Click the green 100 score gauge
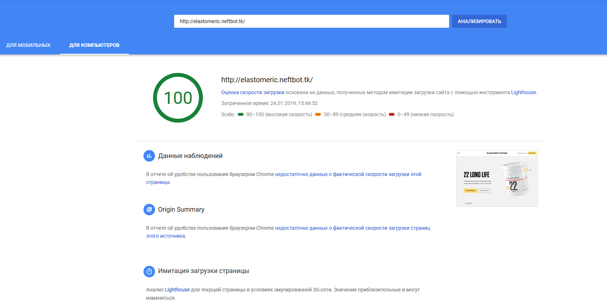The width and height of the screenshot is (607, 308). click(178, 98)
